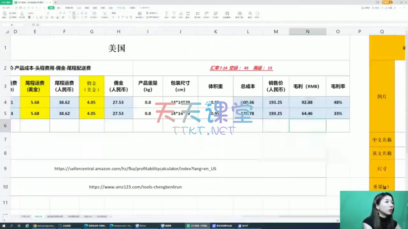Screen dimensions: 408x229
Task: Expand the Name Box dropdown
Action: click(25, 25)
